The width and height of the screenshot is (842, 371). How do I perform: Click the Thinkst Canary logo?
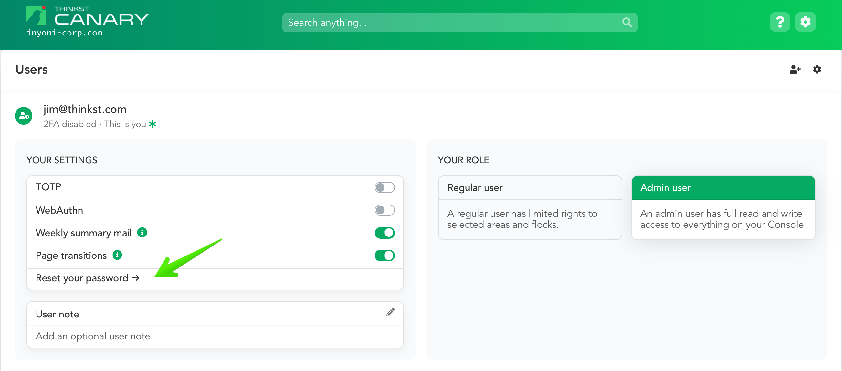pyautogui.click(x=87, y=16)
